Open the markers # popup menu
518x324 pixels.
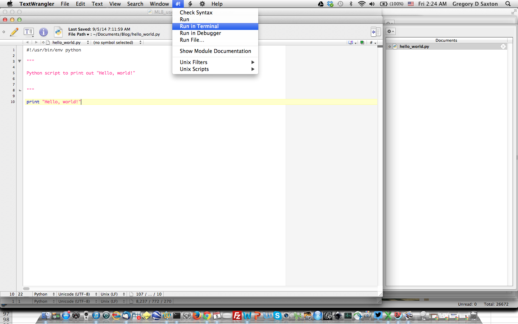click(373, 42)
